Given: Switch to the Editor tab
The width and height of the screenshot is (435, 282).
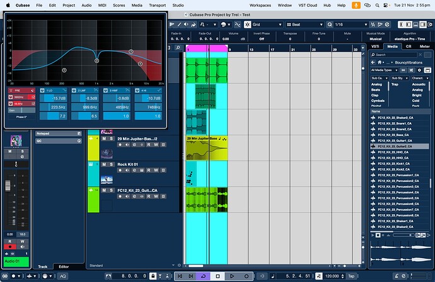Looking at the screenshot, I should pos(64,266).
